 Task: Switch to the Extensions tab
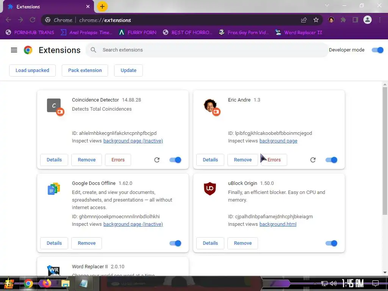tap(48, 7)
